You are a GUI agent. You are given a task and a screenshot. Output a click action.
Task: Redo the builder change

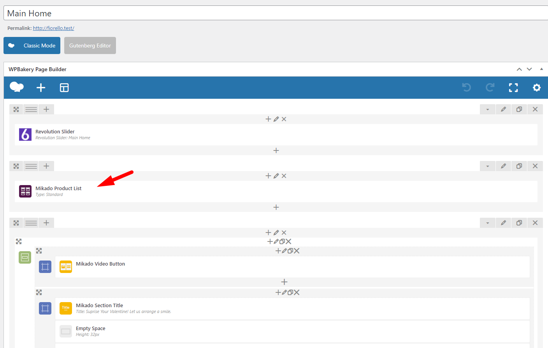490,87
